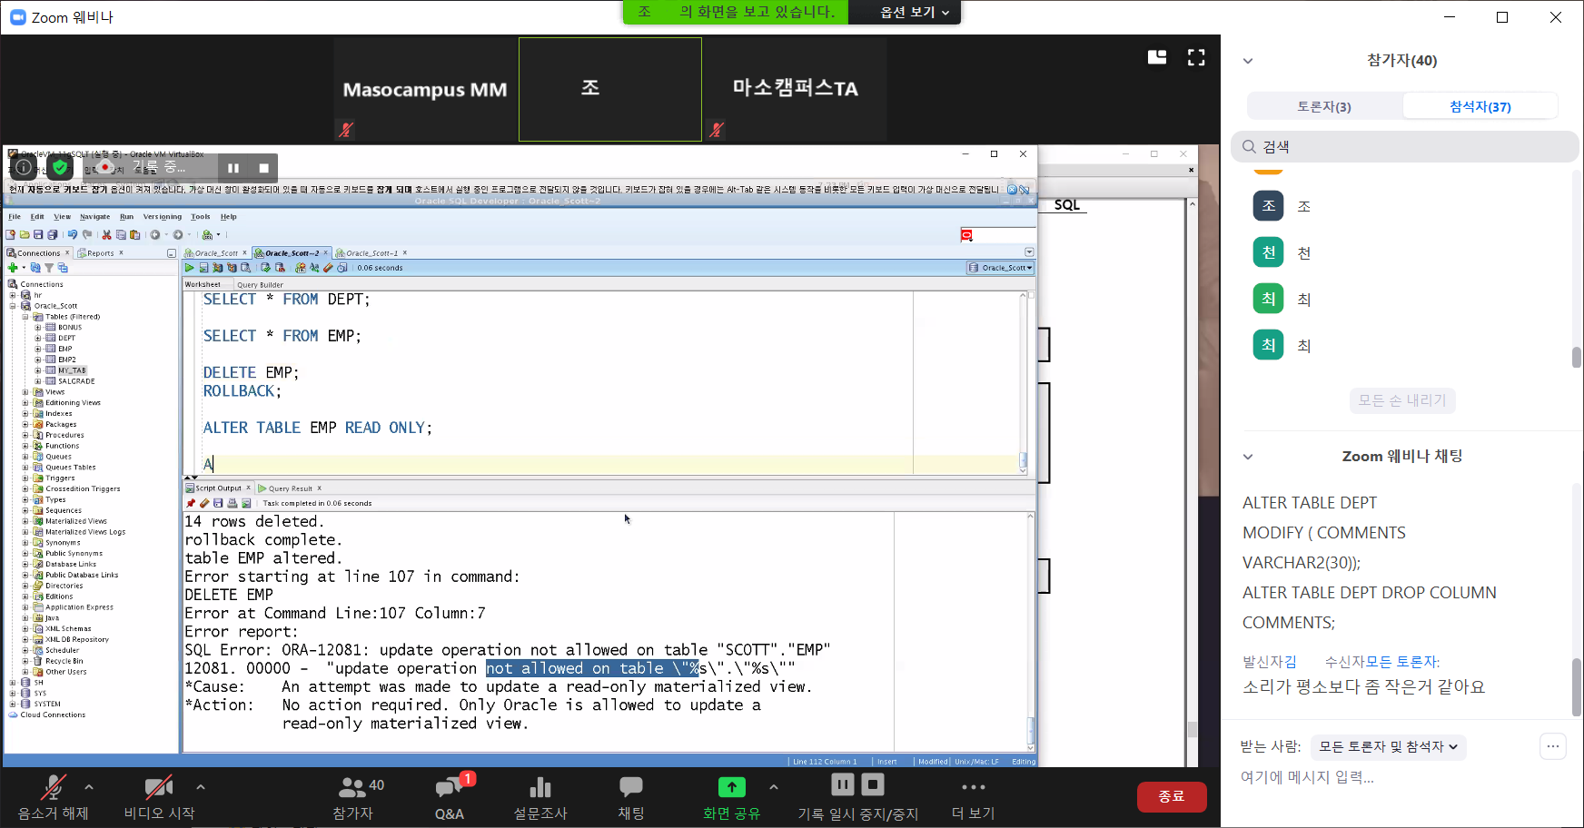Open the polls icon in toolbar
This screenshot has height=828, width=1584.
pos(540,788)
